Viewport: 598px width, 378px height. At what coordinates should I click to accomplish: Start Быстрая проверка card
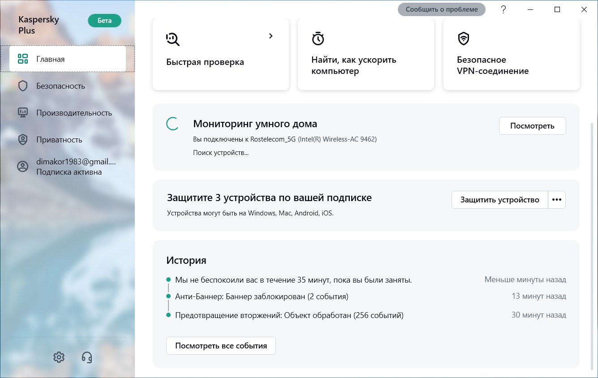click(x=221, y=54)
